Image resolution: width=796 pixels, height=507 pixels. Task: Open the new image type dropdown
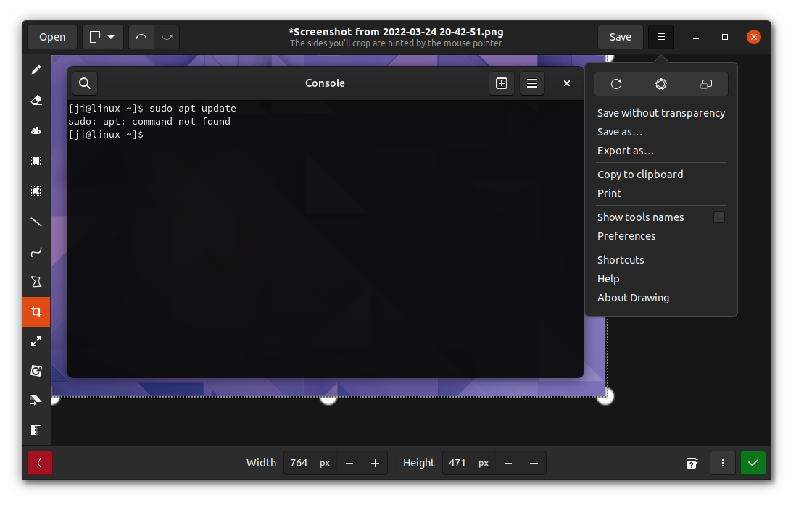pyautogui.click(x=102, y=36)
